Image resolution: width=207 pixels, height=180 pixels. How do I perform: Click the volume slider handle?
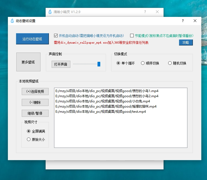click(x=99, y=64)
